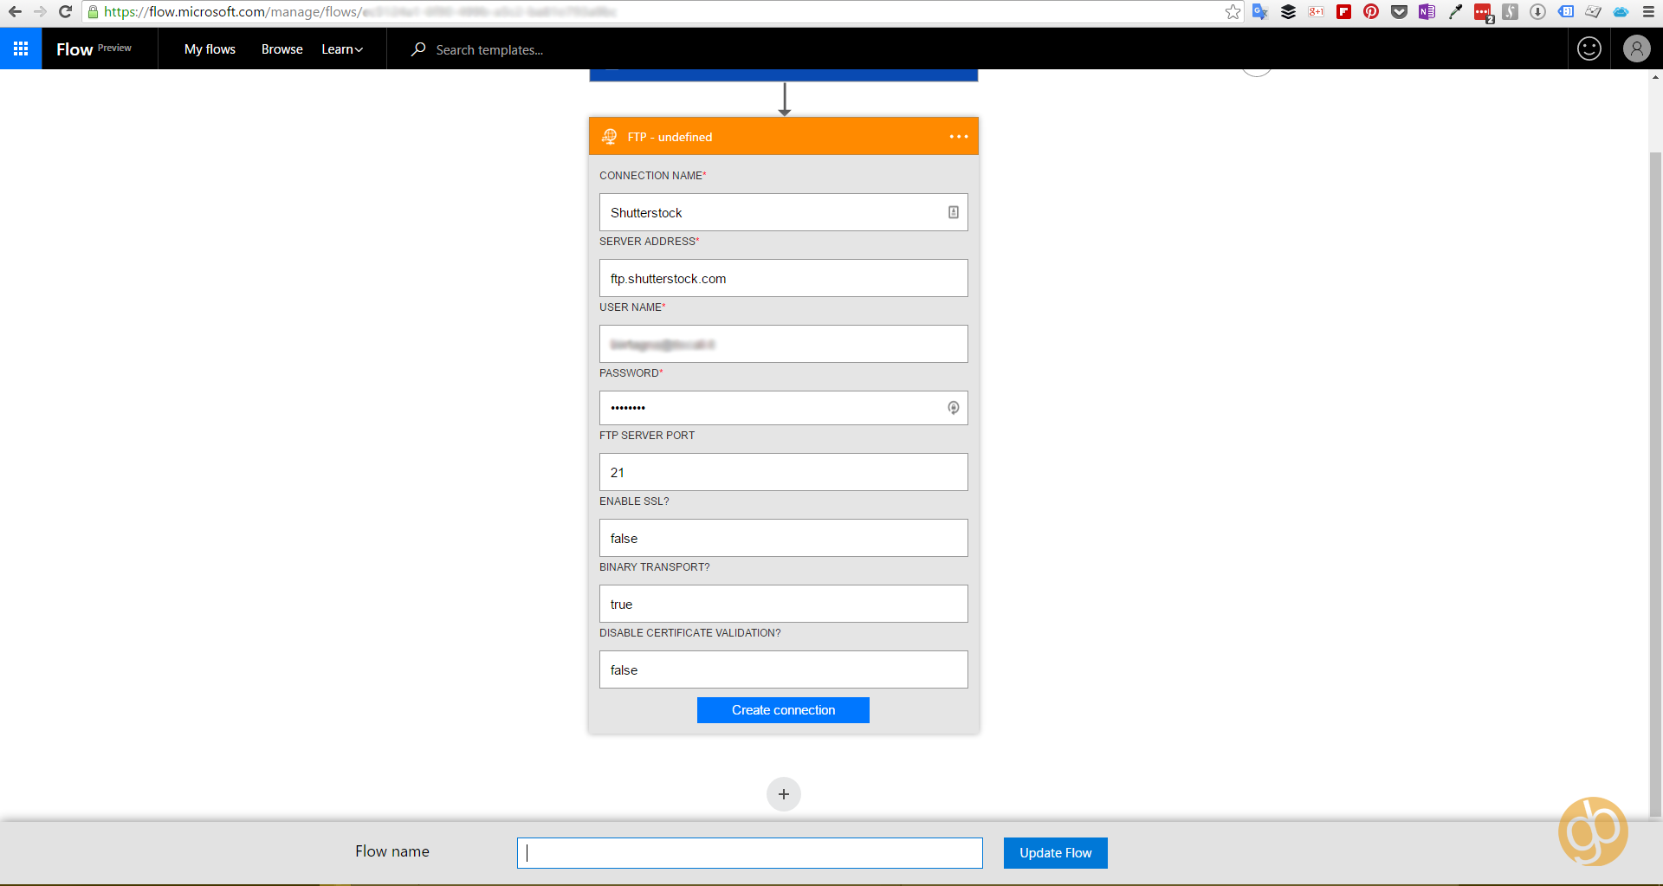Click the FTP connector icon in header
Viewport: 1663px width, 886px height.
pyautogui.click(x=610, y=137)
